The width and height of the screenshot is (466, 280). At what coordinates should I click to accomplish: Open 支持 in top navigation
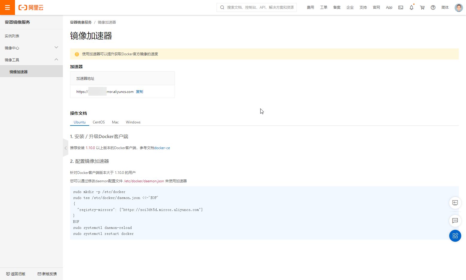coord(363,7)
